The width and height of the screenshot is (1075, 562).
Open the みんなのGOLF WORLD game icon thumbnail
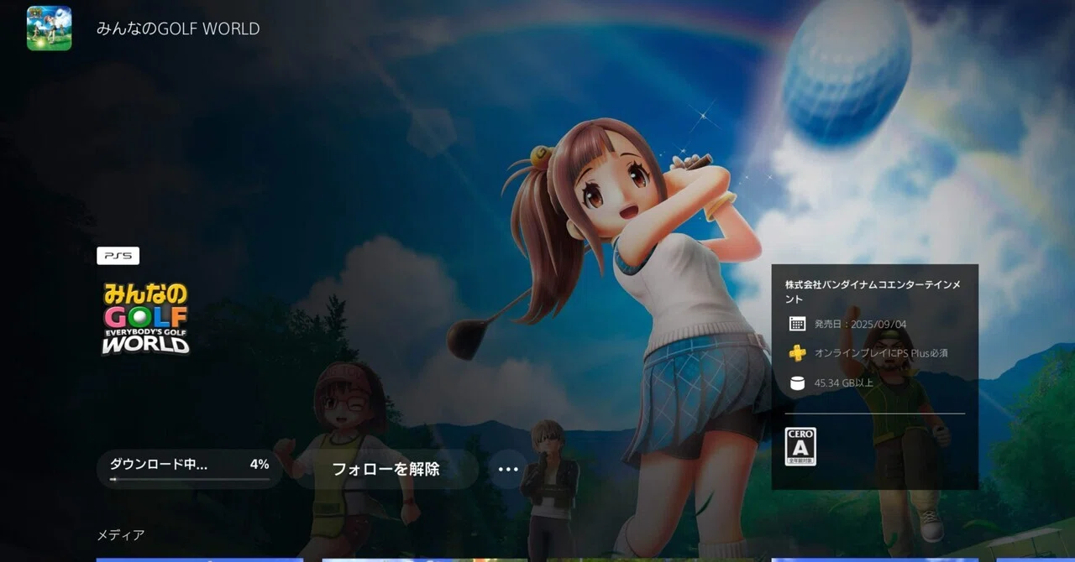click(x=49, y=29)
